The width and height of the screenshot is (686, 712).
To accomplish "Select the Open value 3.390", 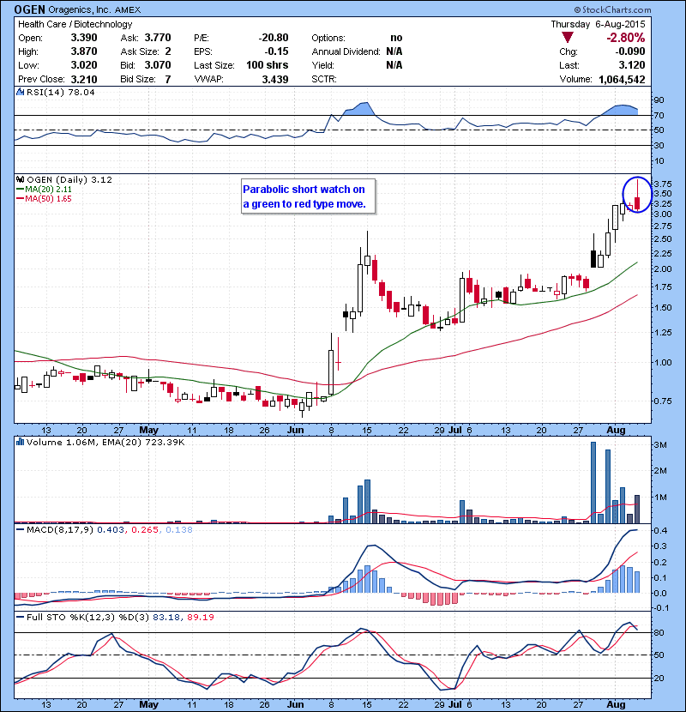I will [x=84, y=38].
